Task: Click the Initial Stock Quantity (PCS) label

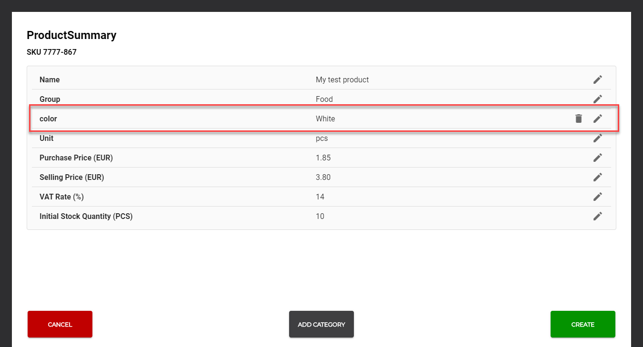Action: (86, 217)
